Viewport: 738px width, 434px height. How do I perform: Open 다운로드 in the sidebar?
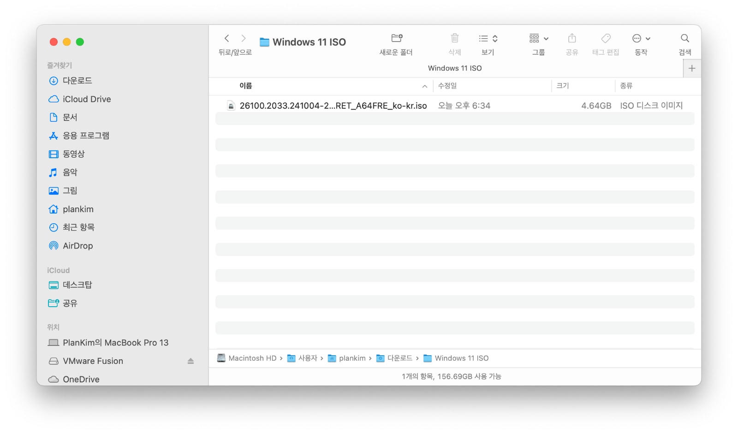(77, 81)
